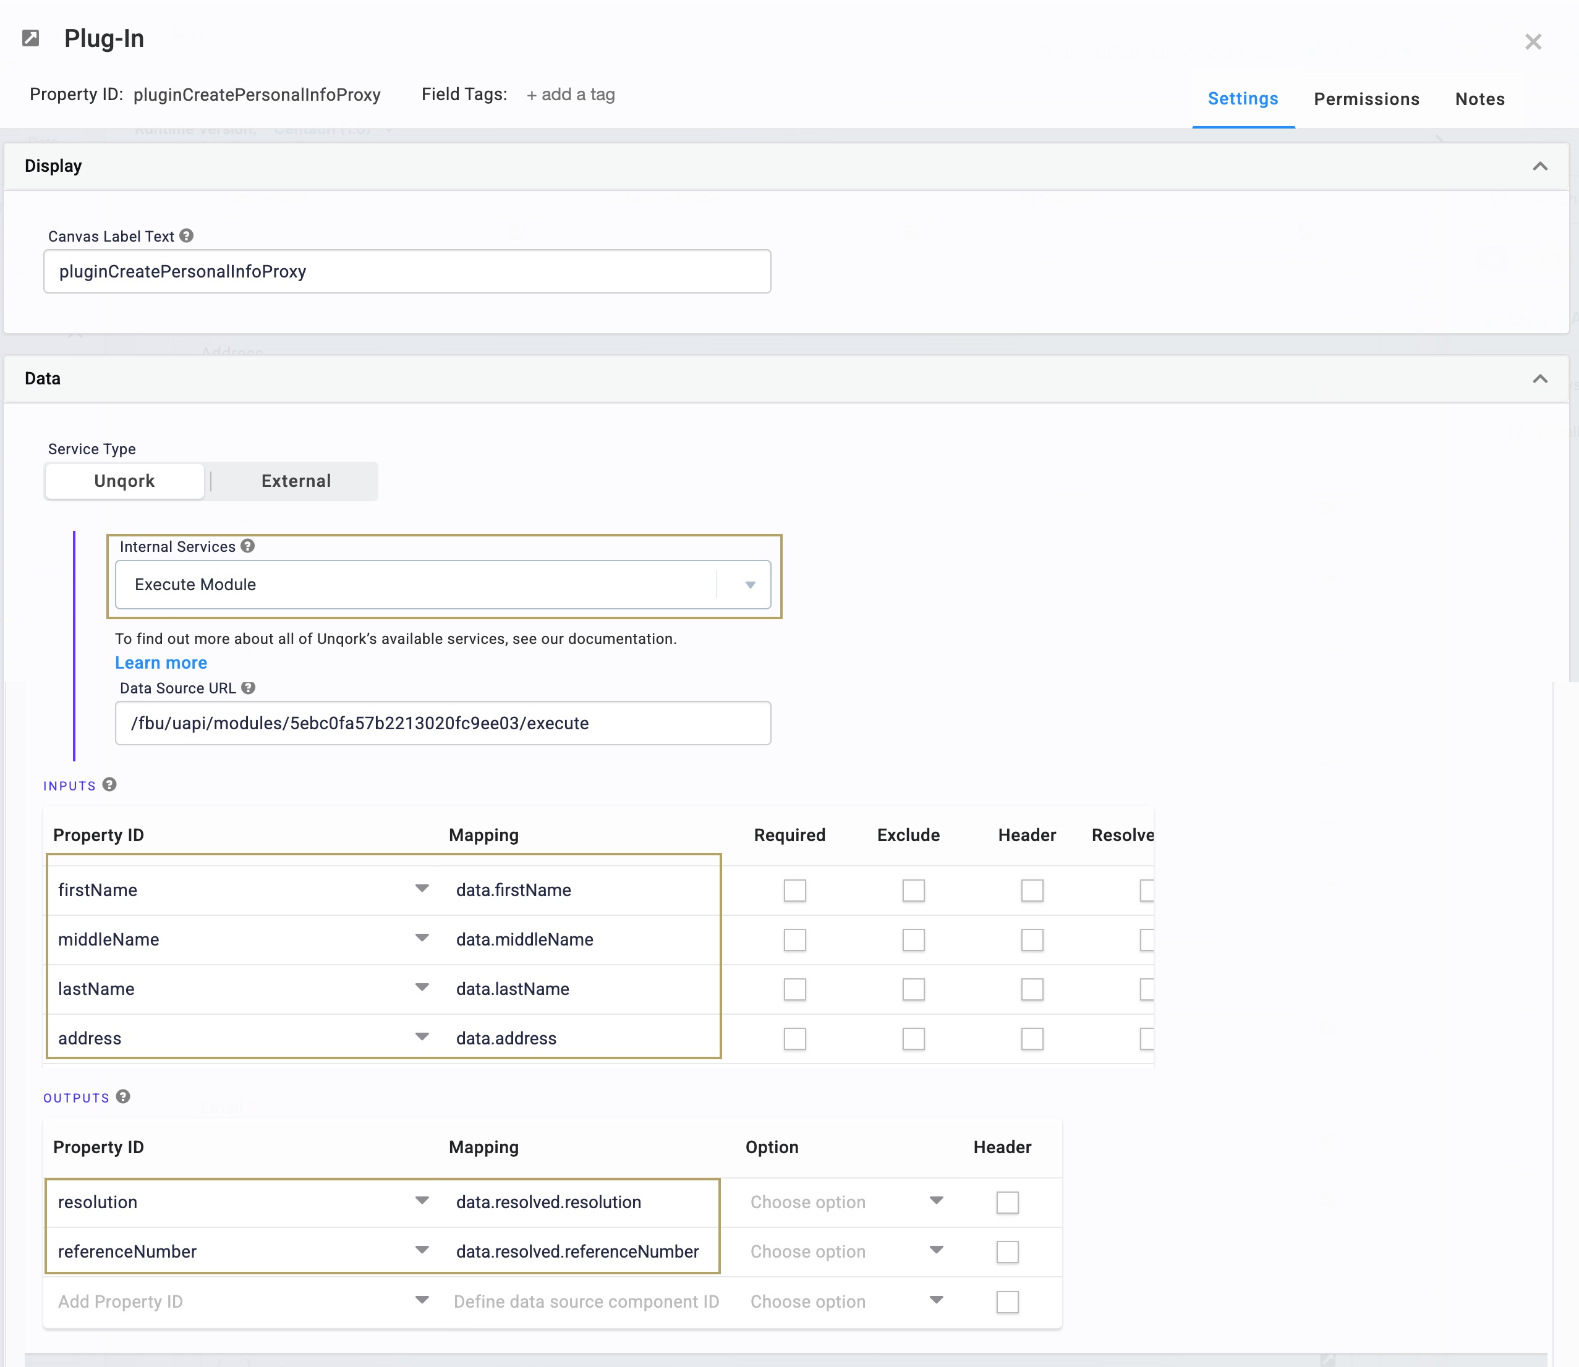1579x1367 pixels.
Task: Click the Learn more link
Action: pyautogui.click(x=160, y=662)
